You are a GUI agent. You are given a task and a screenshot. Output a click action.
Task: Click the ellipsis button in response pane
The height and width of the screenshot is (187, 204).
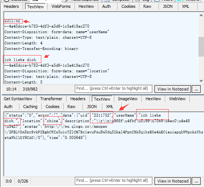[x=196, y=181]
